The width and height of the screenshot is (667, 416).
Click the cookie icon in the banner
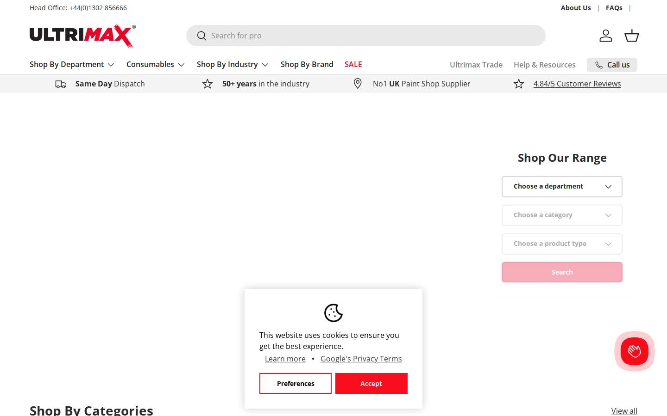coord(333,313)
